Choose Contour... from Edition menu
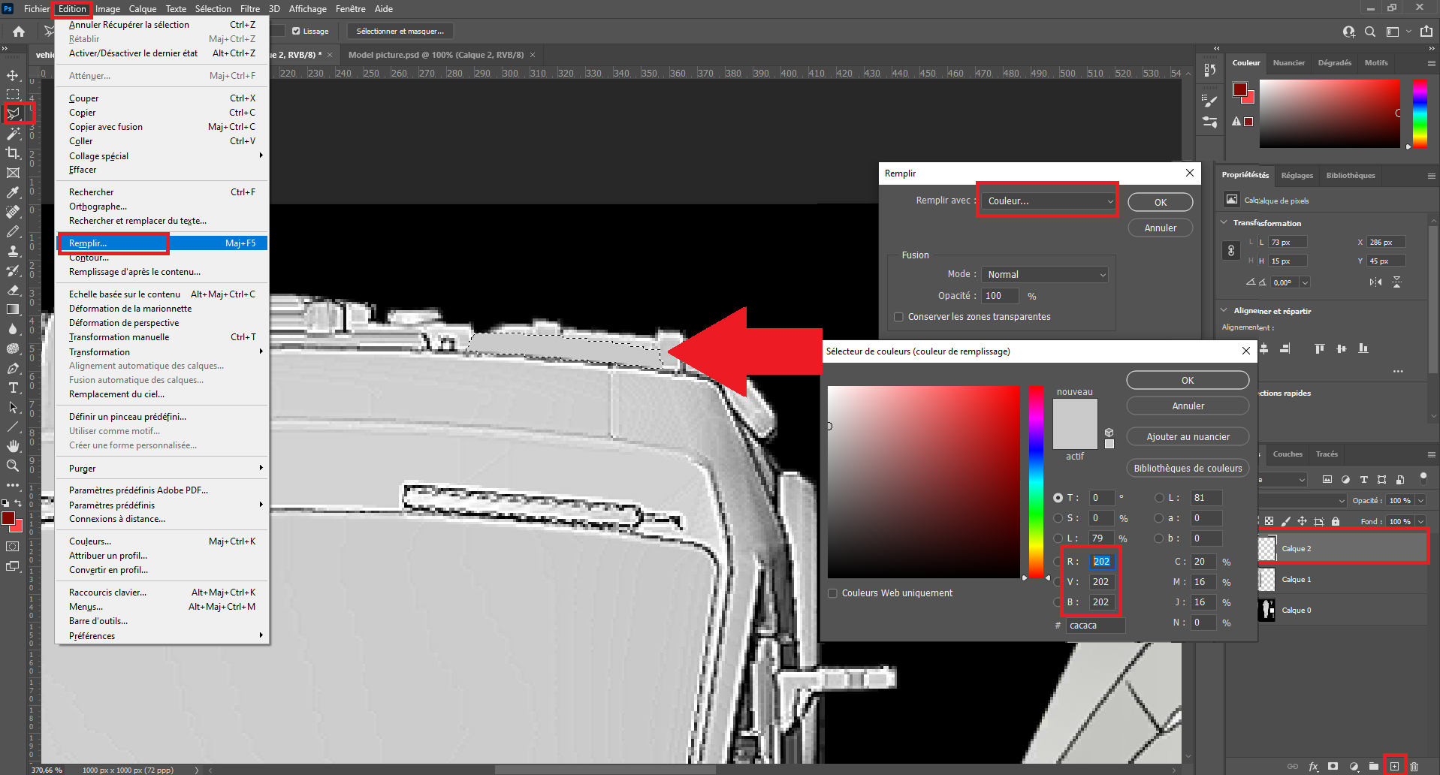 click(89, 258)
